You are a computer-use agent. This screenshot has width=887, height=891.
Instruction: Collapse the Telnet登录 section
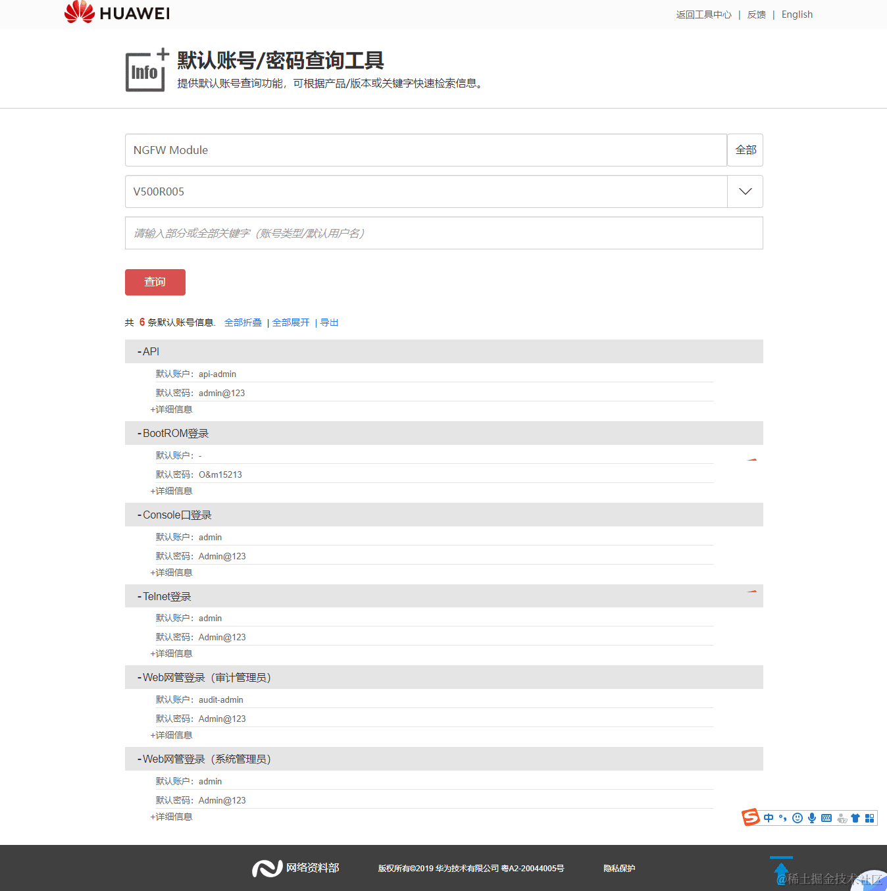coord(444,596)
